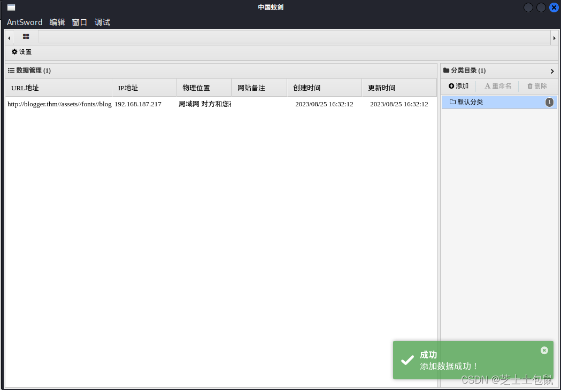Click IP cell 192.168.187.217

coord(138,104)
